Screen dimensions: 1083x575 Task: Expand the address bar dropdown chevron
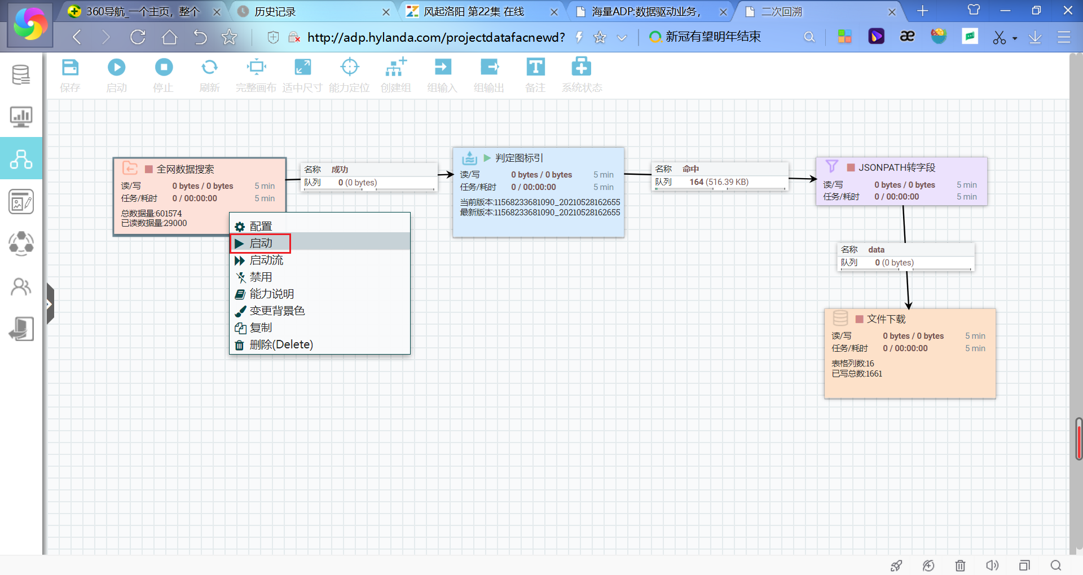coord(622,38)
